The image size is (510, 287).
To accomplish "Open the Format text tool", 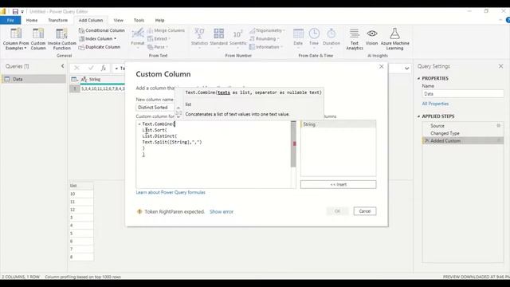I will click(x=138, y=38).
